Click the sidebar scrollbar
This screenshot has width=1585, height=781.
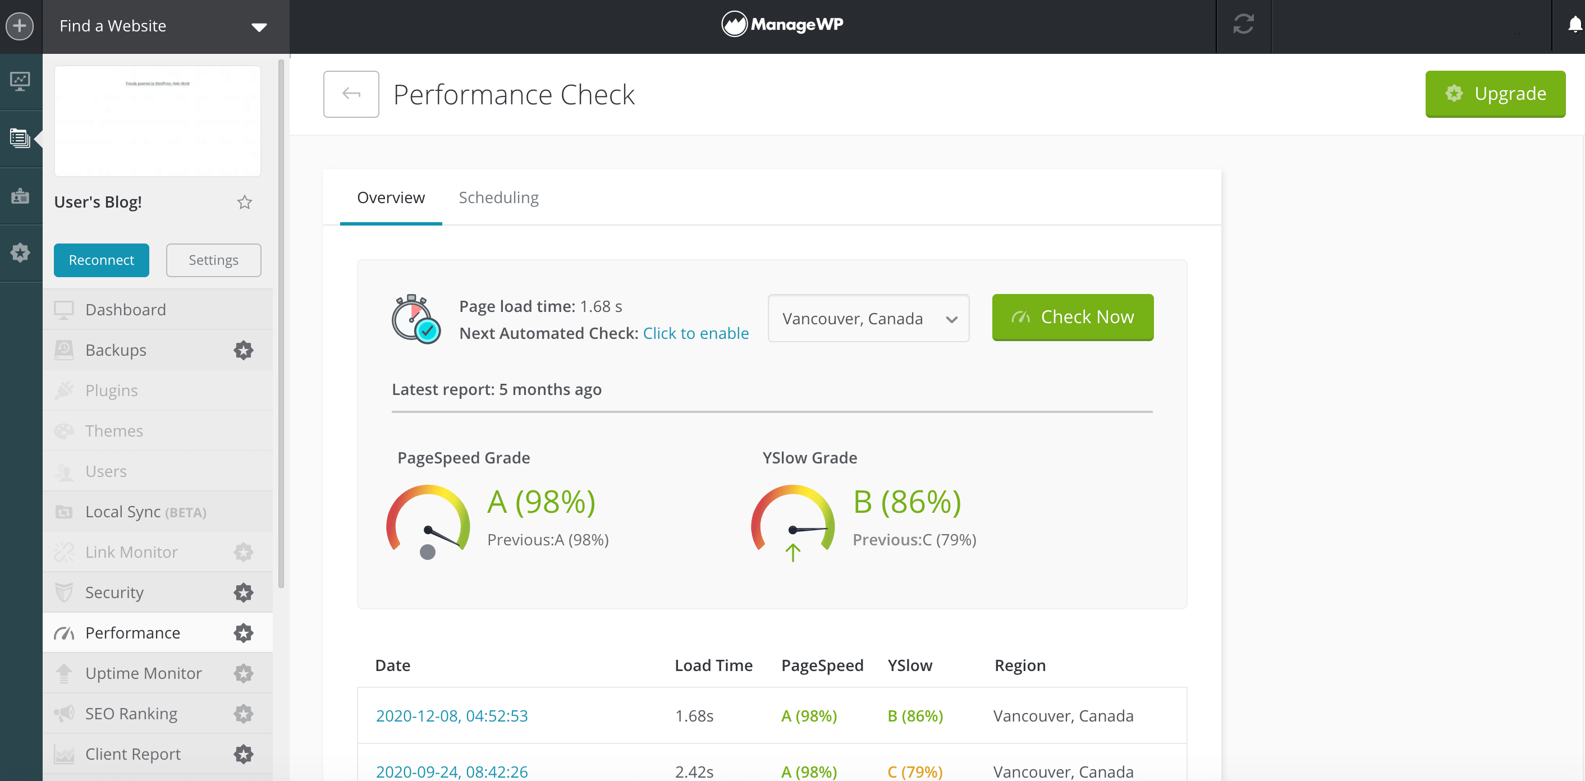point(281,323)
